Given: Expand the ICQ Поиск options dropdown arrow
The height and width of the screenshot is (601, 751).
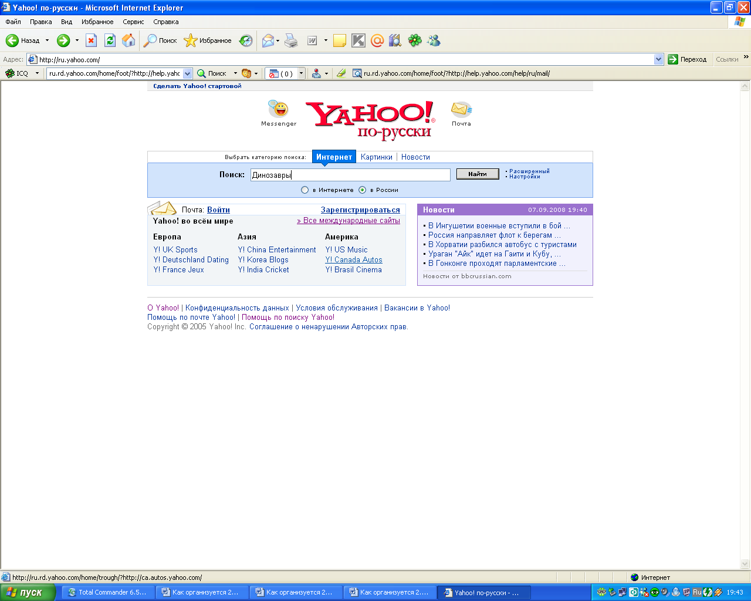Looking at the screenshot, I should point(235,73).
